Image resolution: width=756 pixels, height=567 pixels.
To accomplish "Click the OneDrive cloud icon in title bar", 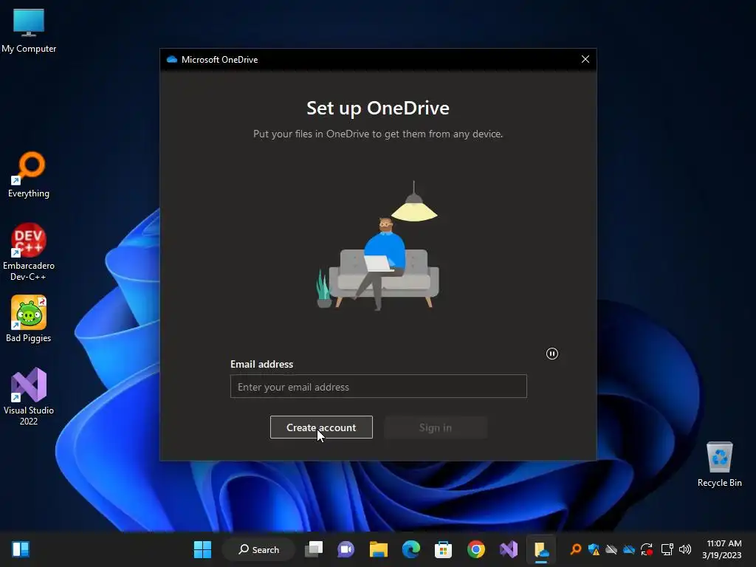I will tap(171, 59).
